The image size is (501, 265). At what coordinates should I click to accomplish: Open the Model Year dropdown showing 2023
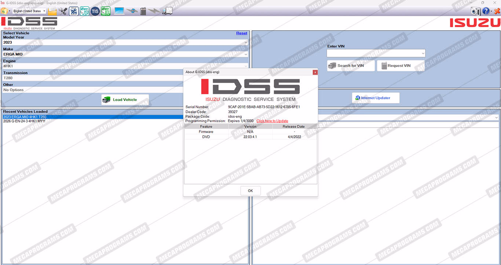pos(125,43)
